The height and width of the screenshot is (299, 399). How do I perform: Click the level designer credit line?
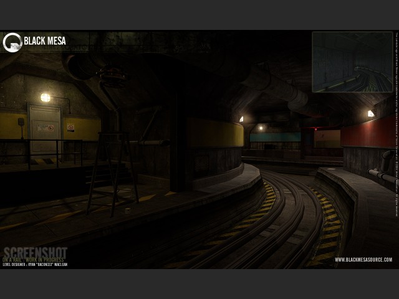(x=35, y=264)
